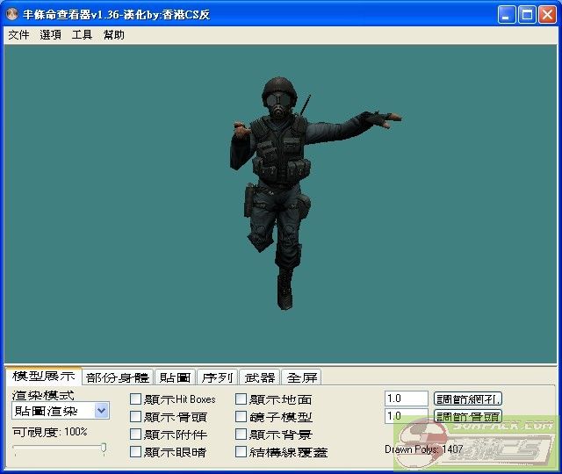Image resolution: width=562 pixels, height=474 pixels.
Task: Open the 幫助 menu
Action: pyautogui.click(x=113, y=35)
